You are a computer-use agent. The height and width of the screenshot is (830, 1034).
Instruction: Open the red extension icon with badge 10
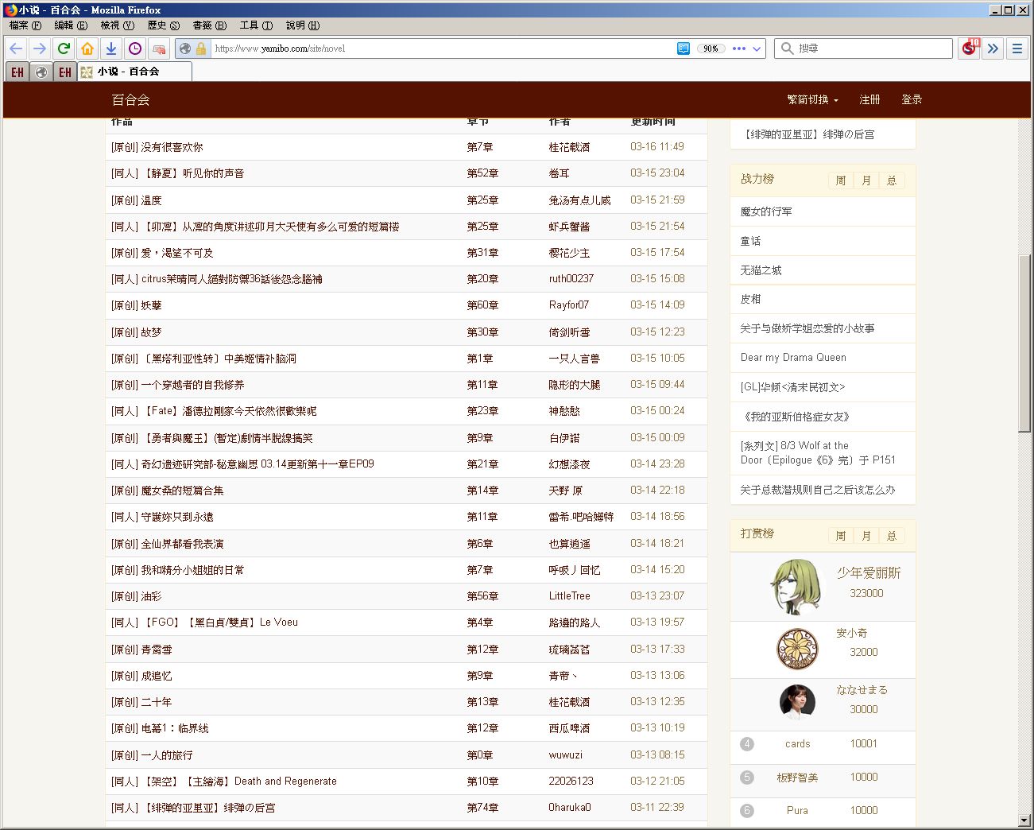point(969,48)
